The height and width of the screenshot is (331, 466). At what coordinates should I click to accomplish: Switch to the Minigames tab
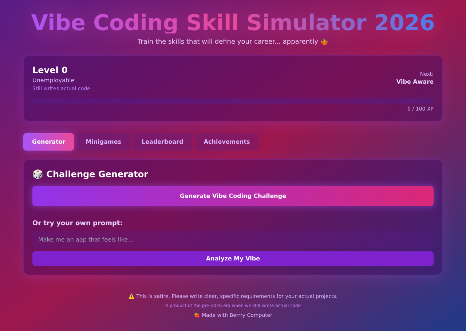pyautogui.click(x=103, y=142)
